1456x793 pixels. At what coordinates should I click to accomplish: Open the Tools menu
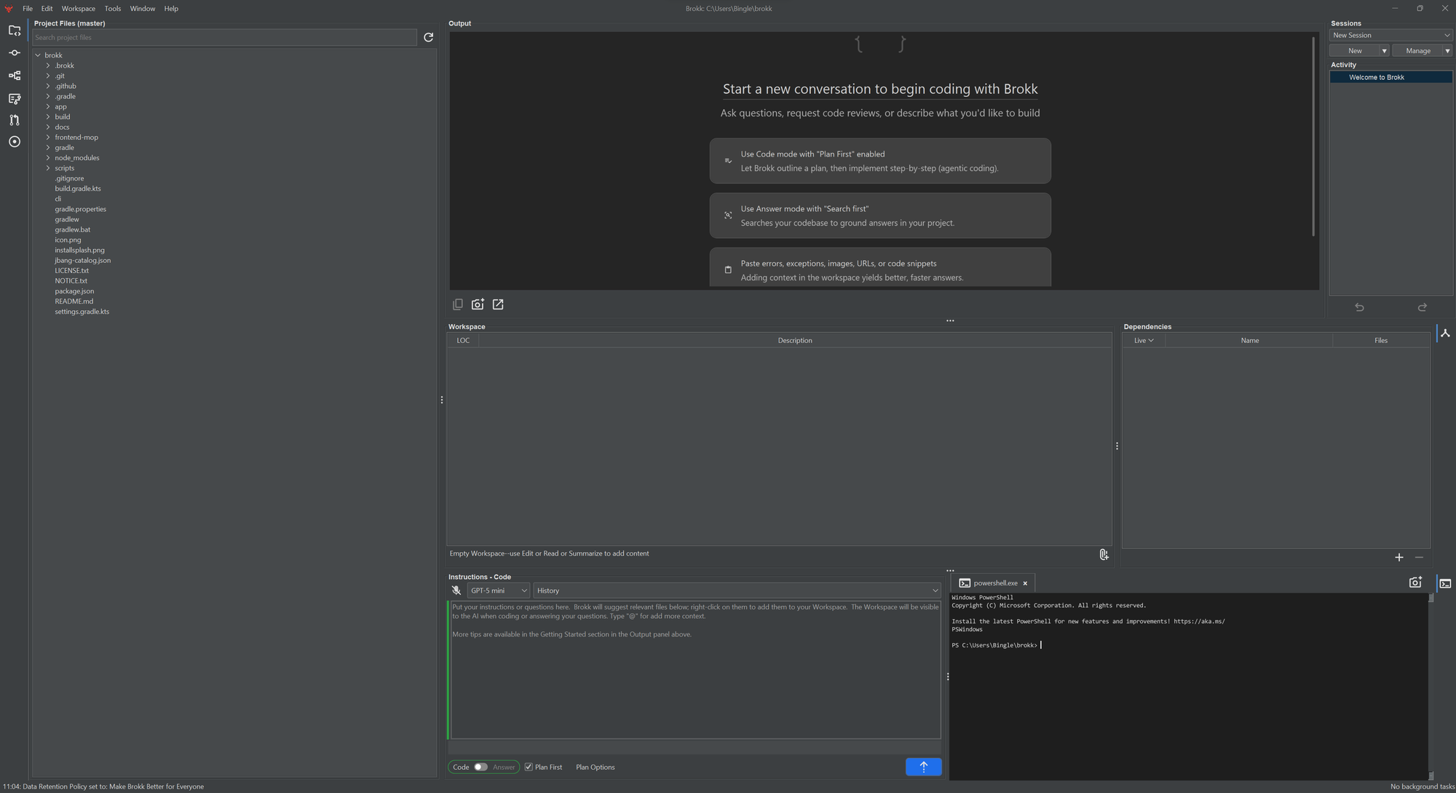point(112,8)
